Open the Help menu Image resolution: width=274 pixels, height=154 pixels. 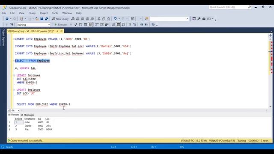(79, 13)
